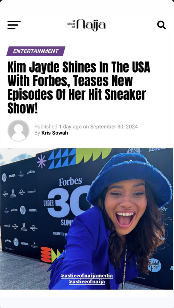View author Kris Sowah's profile

54,133
